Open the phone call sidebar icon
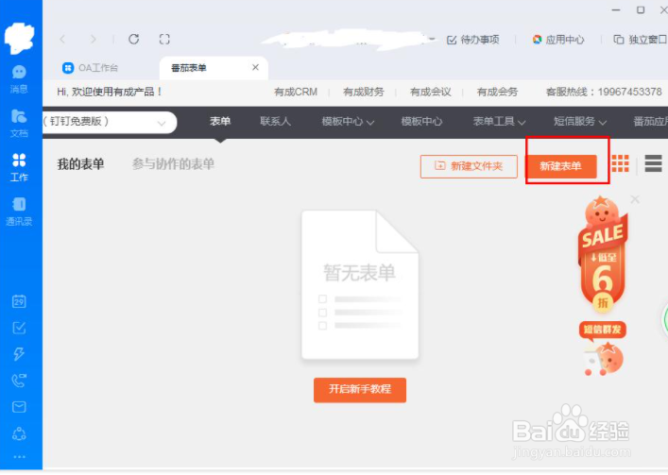 pos(19,381)
